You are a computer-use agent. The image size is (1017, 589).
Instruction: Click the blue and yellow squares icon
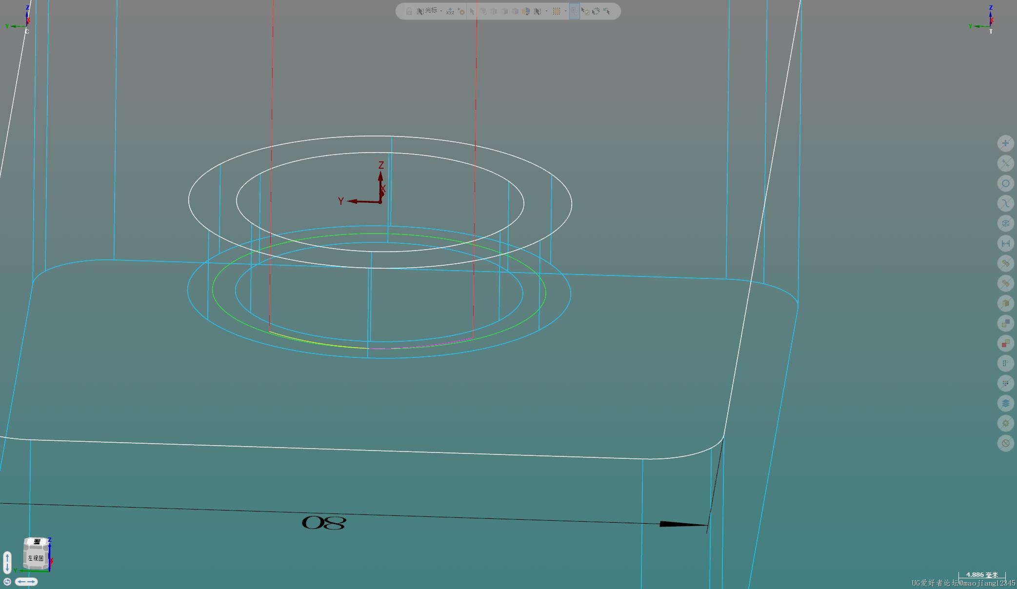1005,323
